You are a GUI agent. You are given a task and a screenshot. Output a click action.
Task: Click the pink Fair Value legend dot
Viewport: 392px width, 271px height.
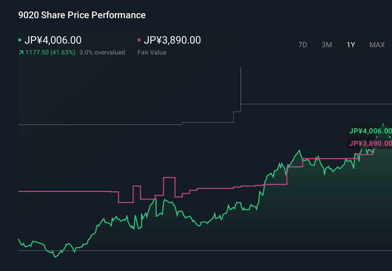[140, 40]
